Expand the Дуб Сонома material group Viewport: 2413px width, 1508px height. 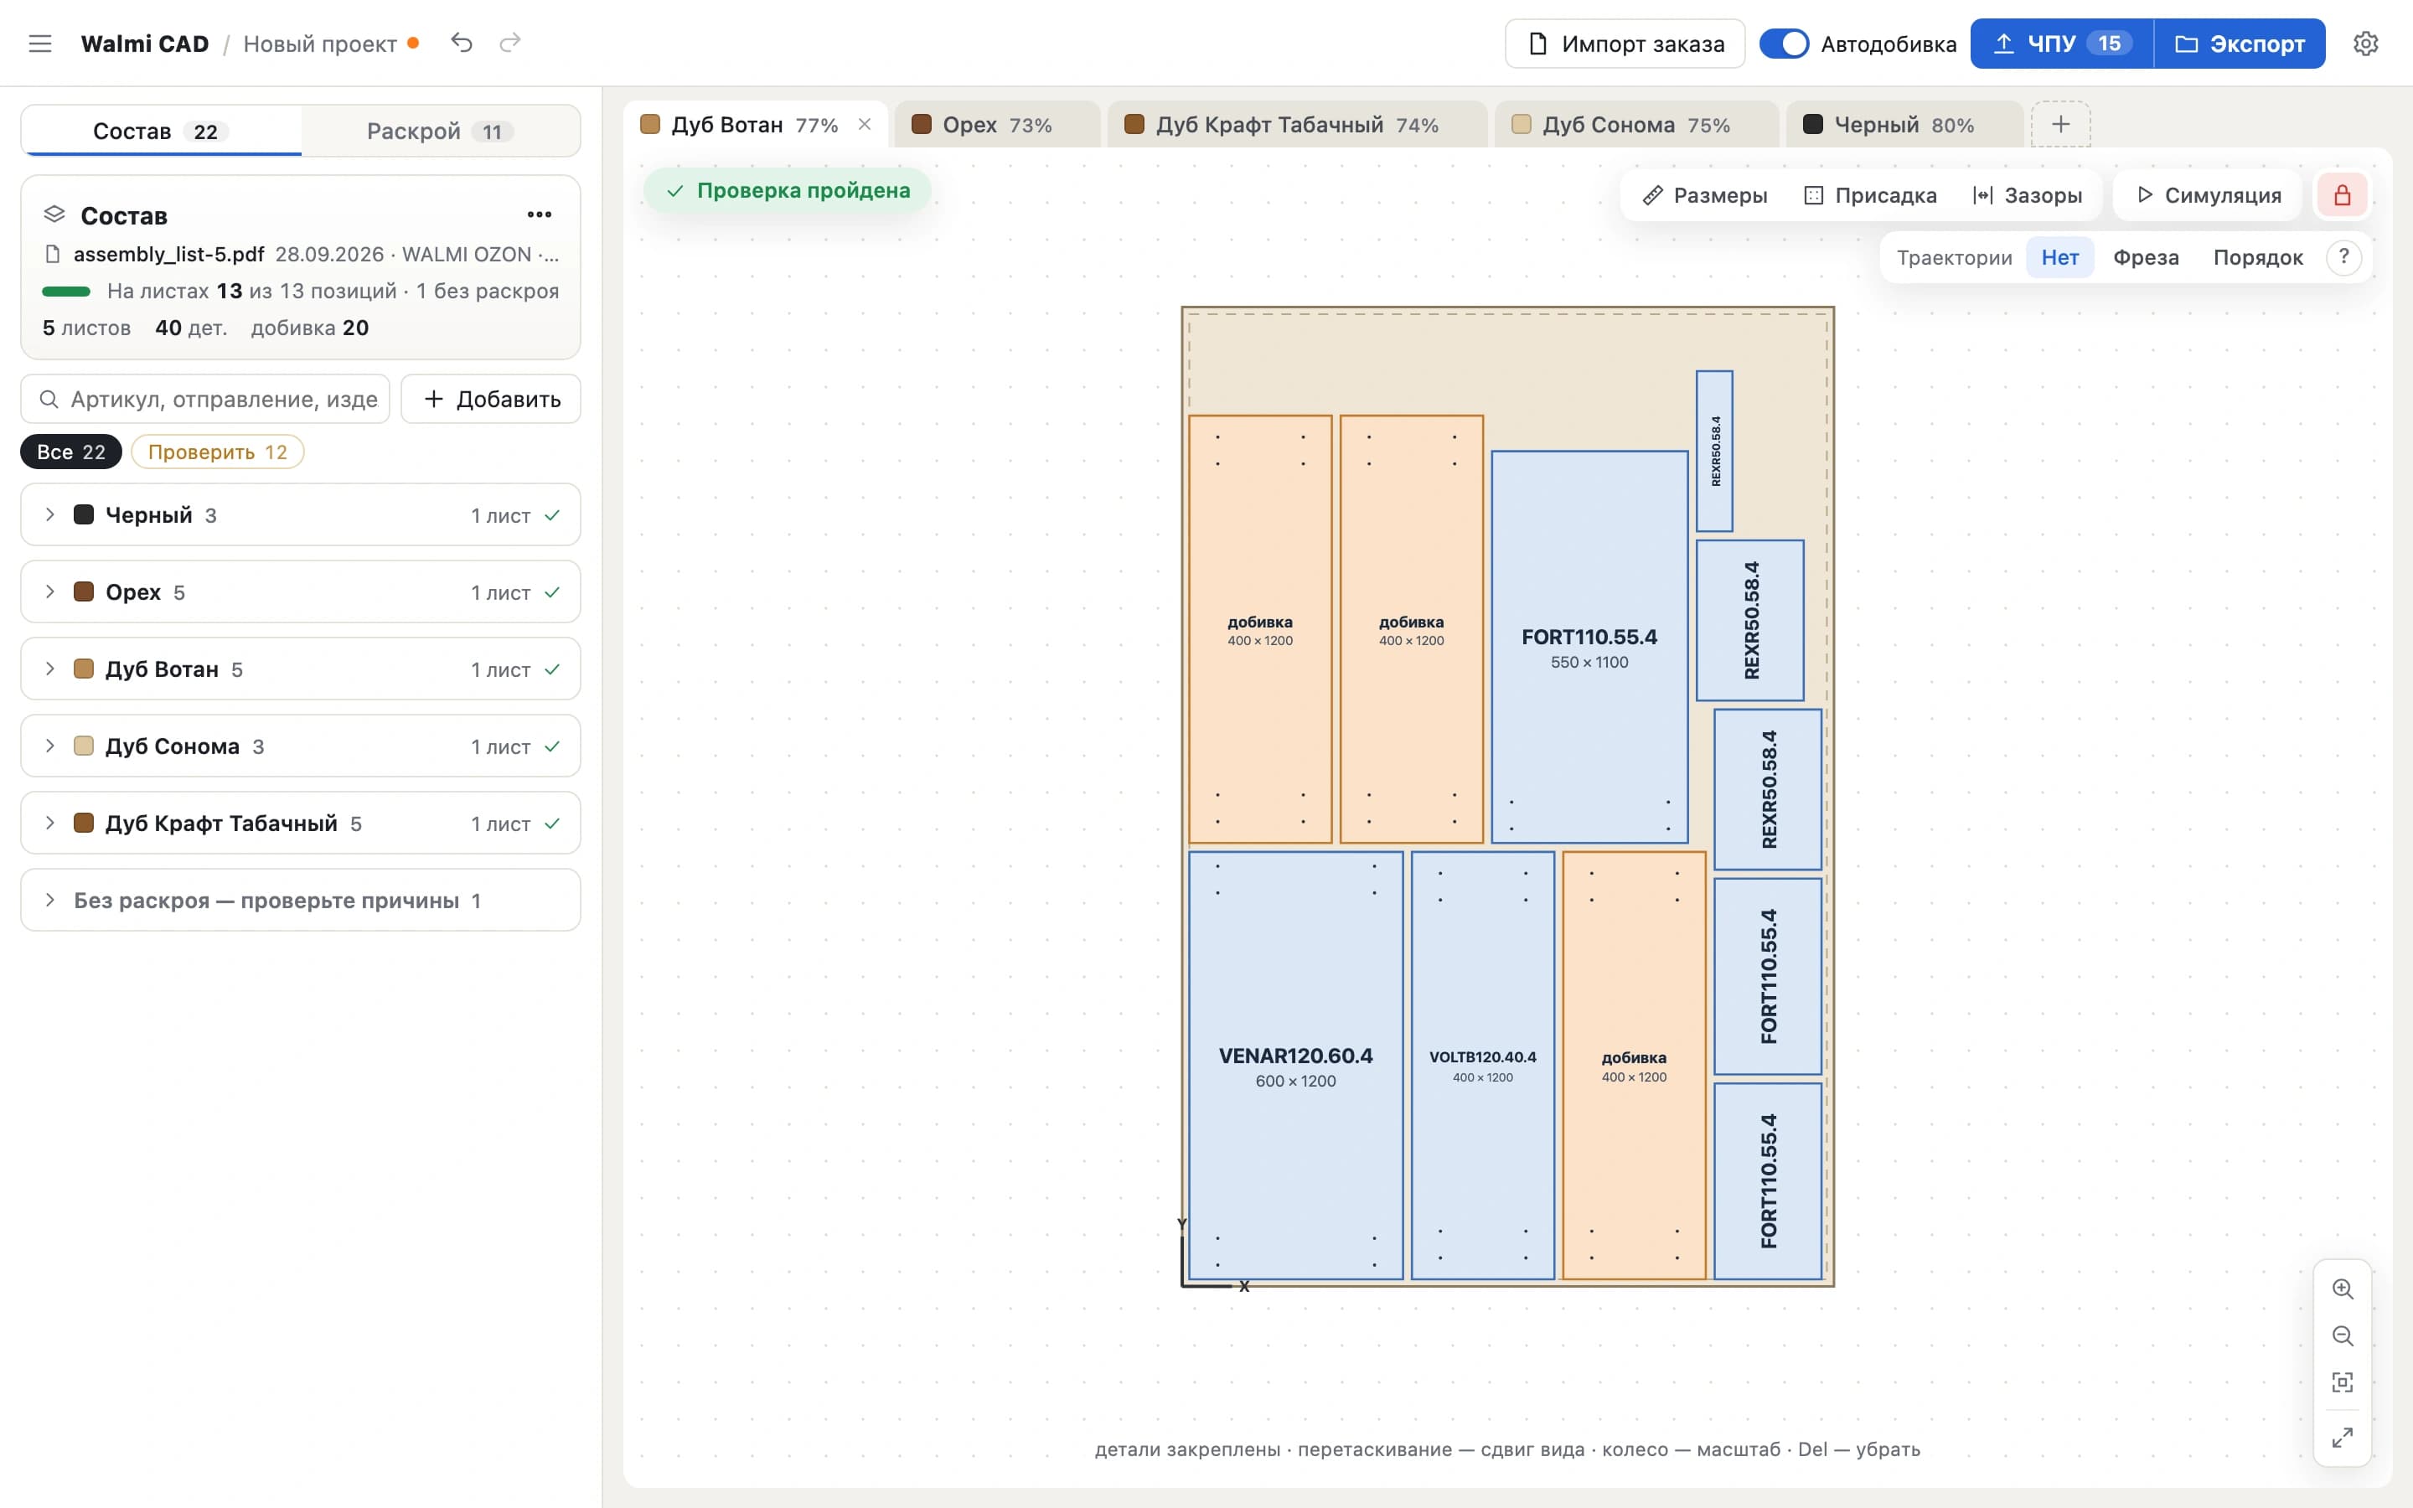pos(300,746)
